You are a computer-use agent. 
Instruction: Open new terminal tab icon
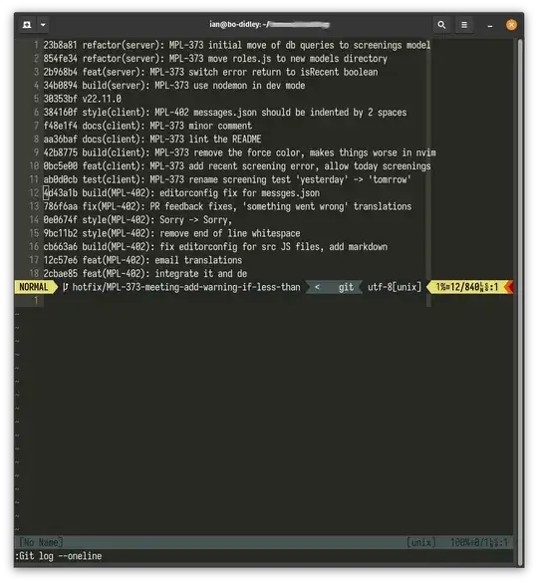(27, 25)
